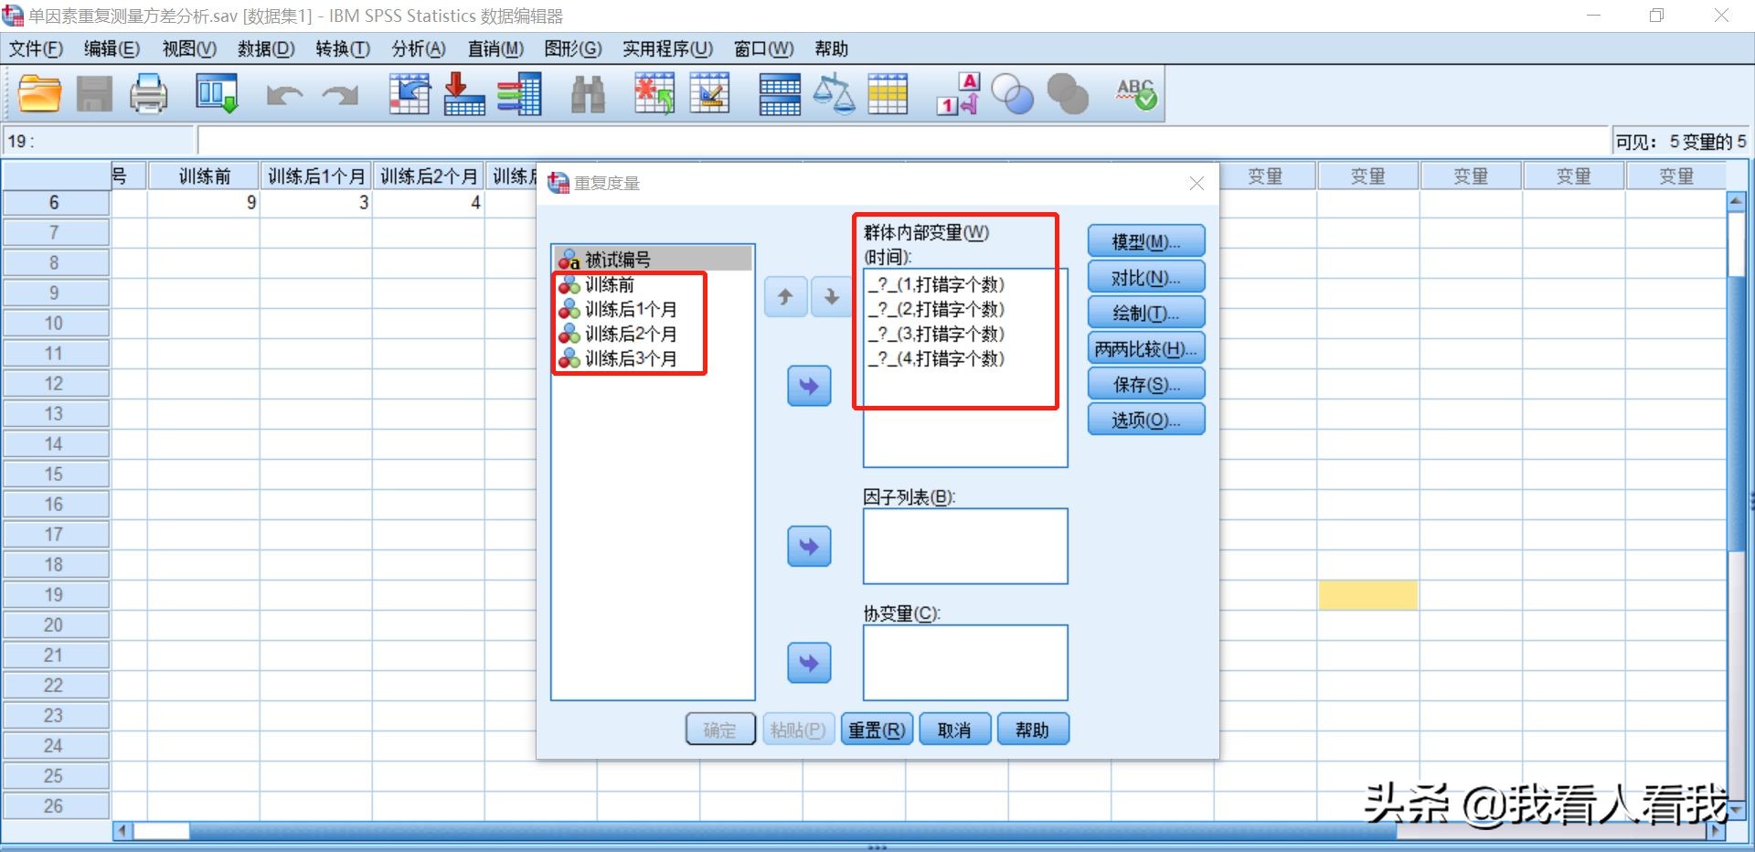Viewport: 1755px width, 852px height.
Task: Show all variables gray circles icon
Action: click(1068, 94)
